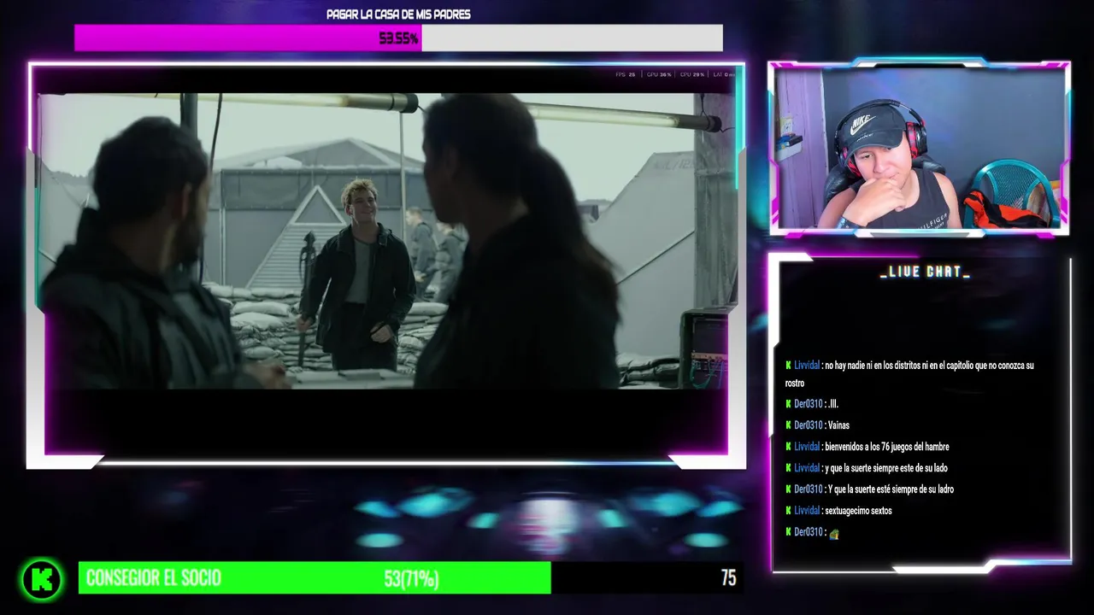The height and width of the screenshot is (615, 1094).
Task: Click the chat message 'sextuagecimo sextos'
Action: click(x=858, y=511)
